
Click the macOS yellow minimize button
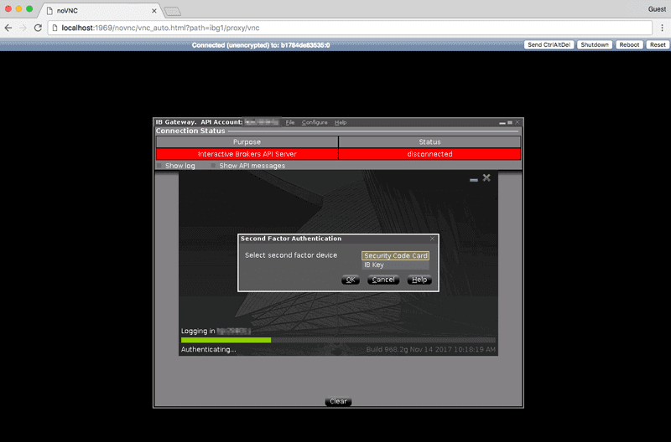18,8
